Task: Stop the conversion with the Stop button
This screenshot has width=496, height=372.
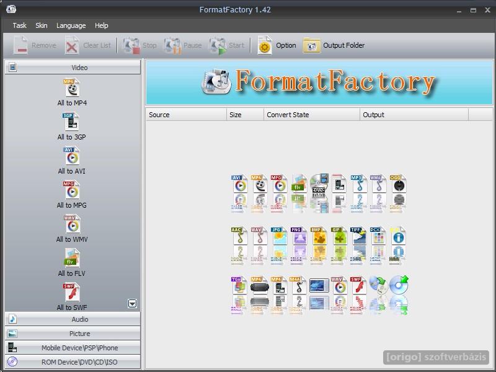Action: coord(139,45)
